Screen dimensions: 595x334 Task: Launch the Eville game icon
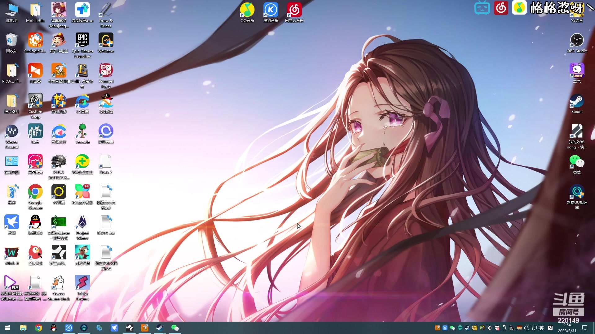coord(82,75)
